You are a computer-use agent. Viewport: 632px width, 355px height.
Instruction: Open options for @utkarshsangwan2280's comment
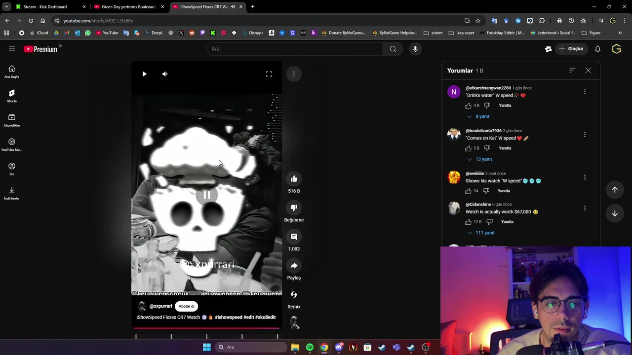click(585, 92)
